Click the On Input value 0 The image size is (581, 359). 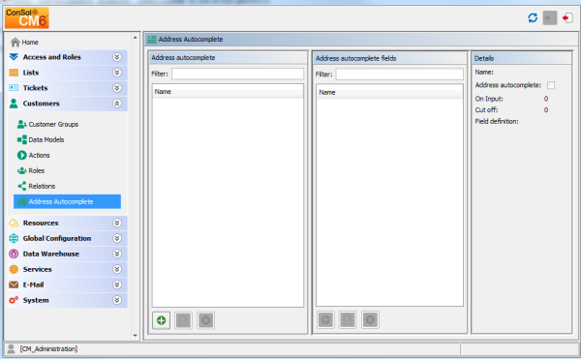546,99
